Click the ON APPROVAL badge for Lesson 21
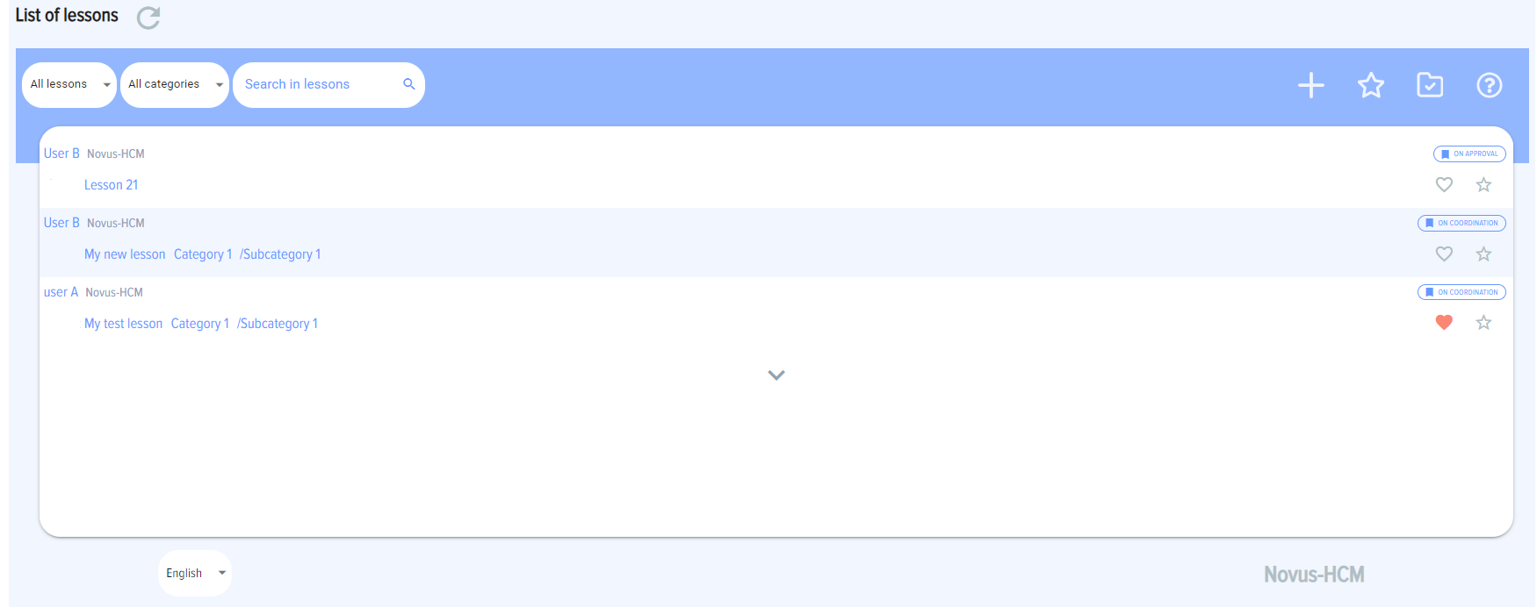1537x607 pixels. pos(1469,154)
